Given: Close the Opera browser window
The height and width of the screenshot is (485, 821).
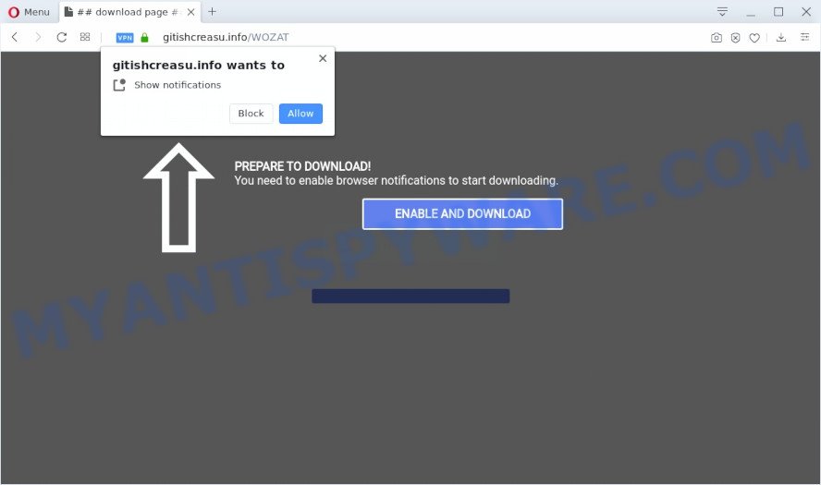Looking at the screenshot, I should click(x=806, y=11).
